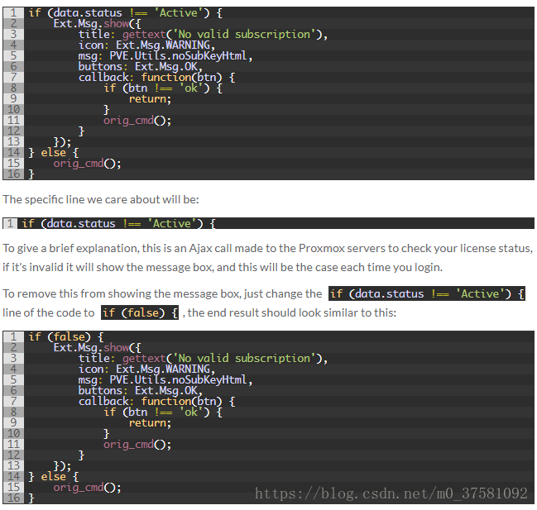The image size is (537, 510).
Task: Click the sentence starting 'To give a brief explanation'
Action: (x=268, y=248)
